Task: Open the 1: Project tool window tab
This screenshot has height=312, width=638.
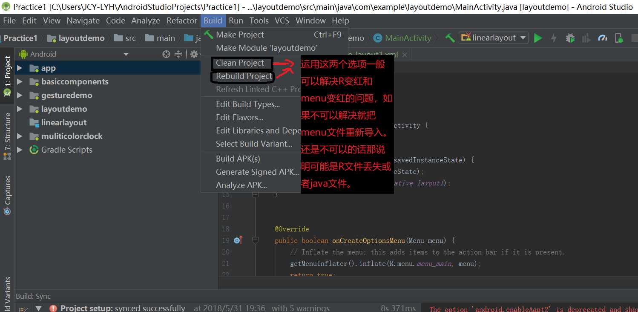Action: [7, 77]
